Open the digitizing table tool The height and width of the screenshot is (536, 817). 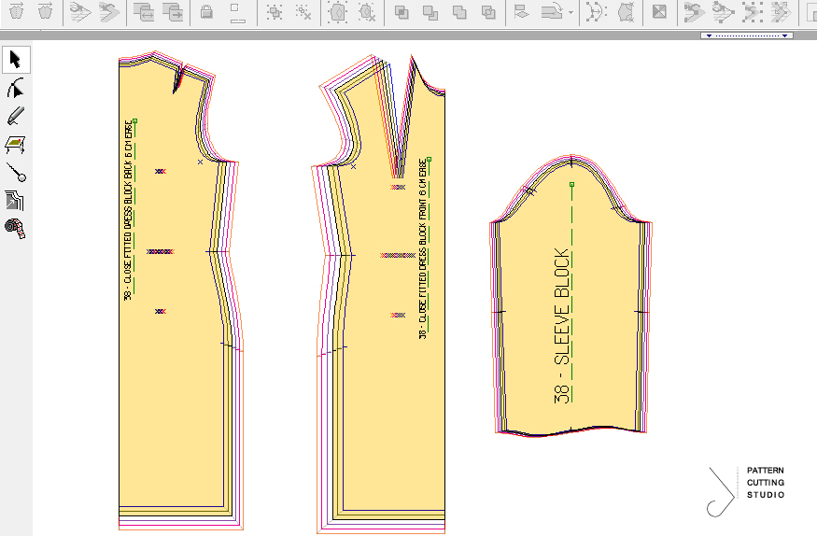16,145
